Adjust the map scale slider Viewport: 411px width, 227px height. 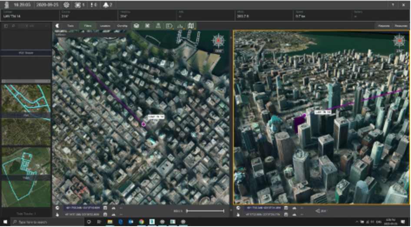click(205, 211)
